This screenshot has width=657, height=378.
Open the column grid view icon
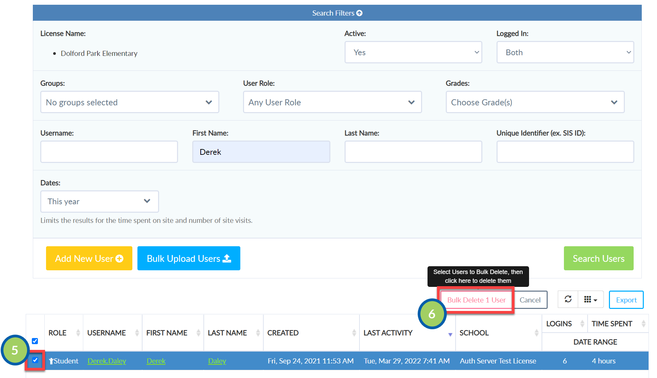[x=591, y=299]
